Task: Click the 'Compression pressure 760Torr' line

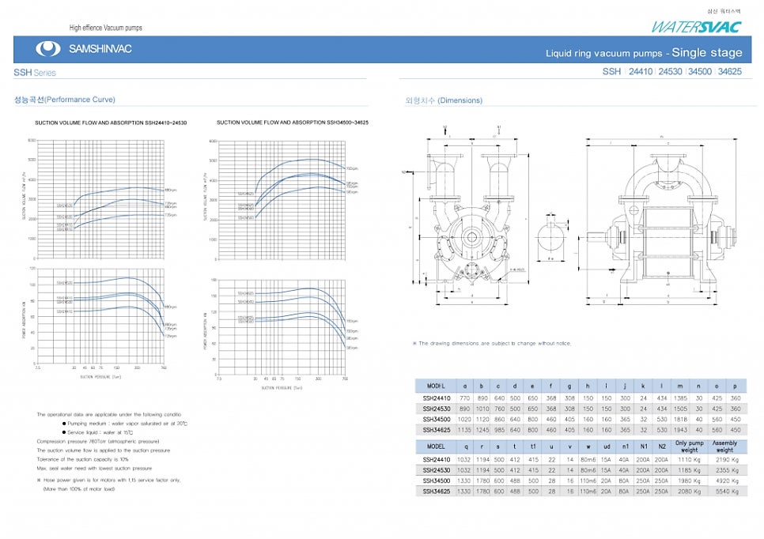Action: 98,442
